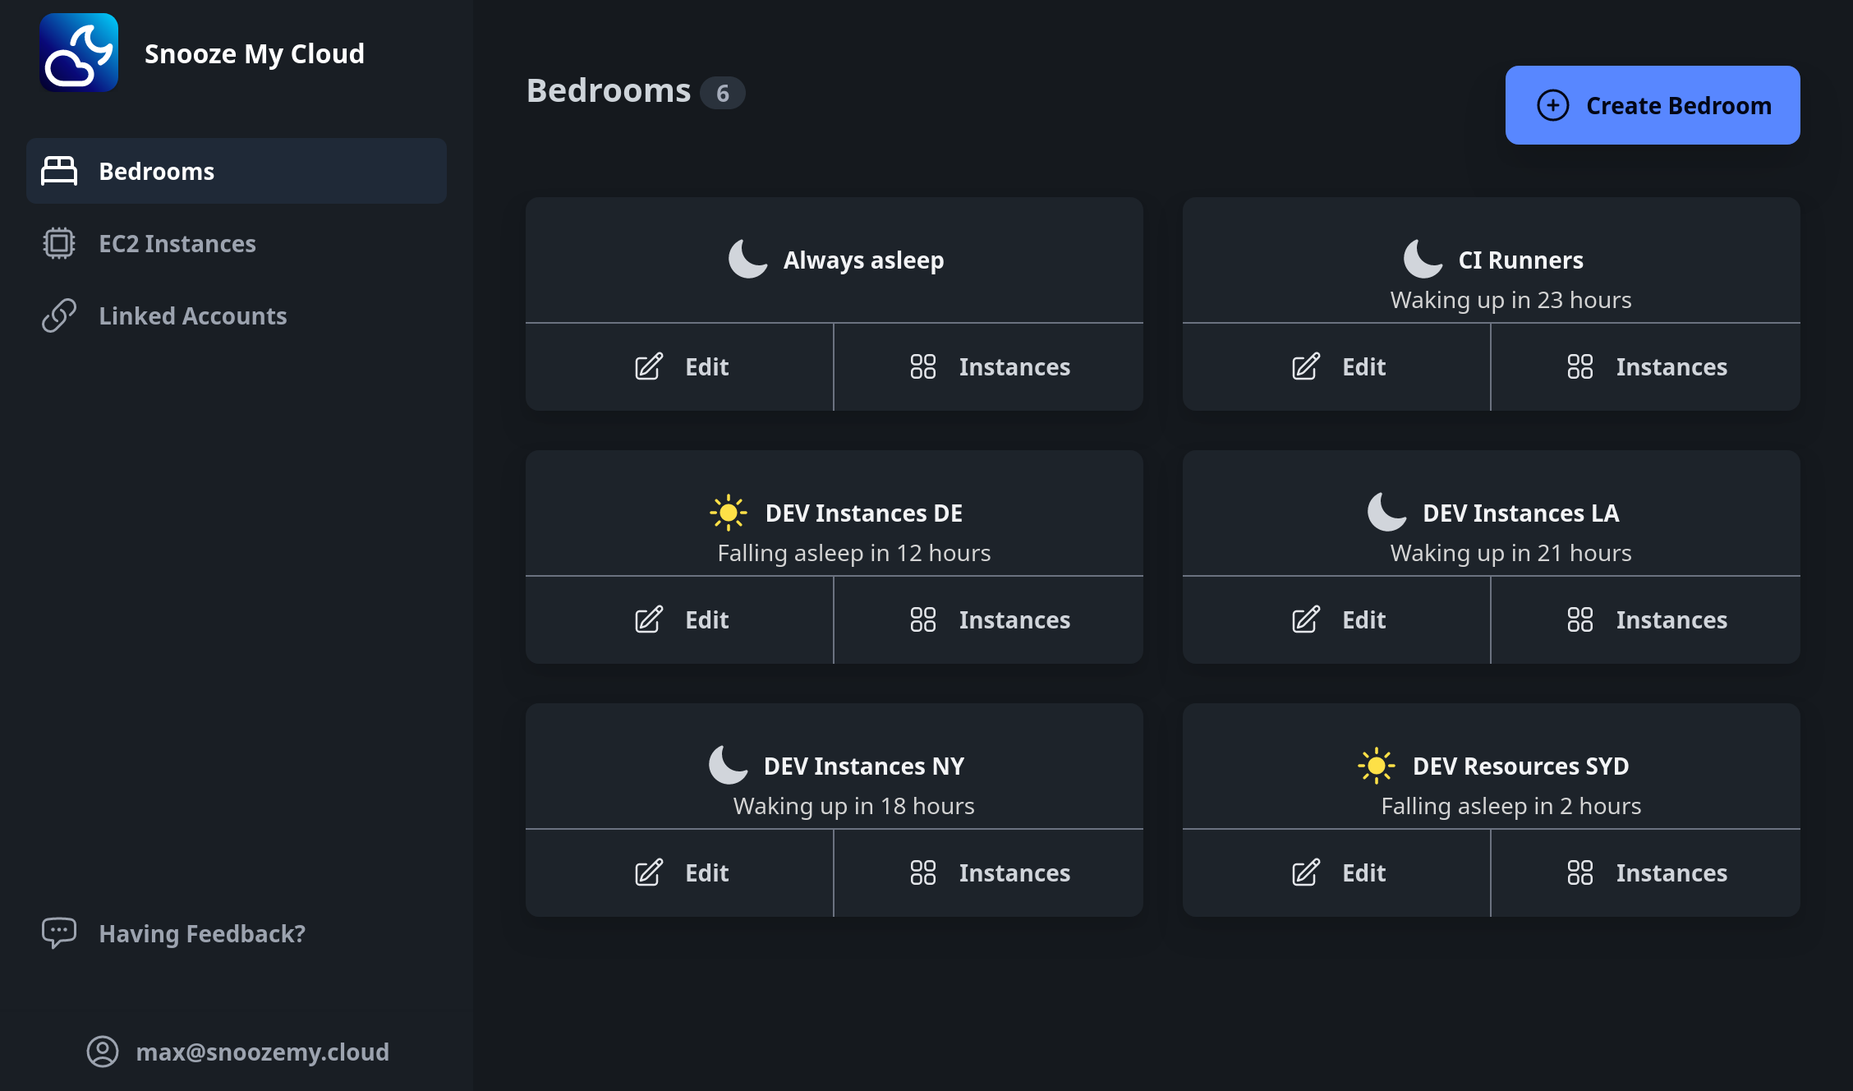Click the sun icon on DEV Resources SYD

click(1375, 765)
